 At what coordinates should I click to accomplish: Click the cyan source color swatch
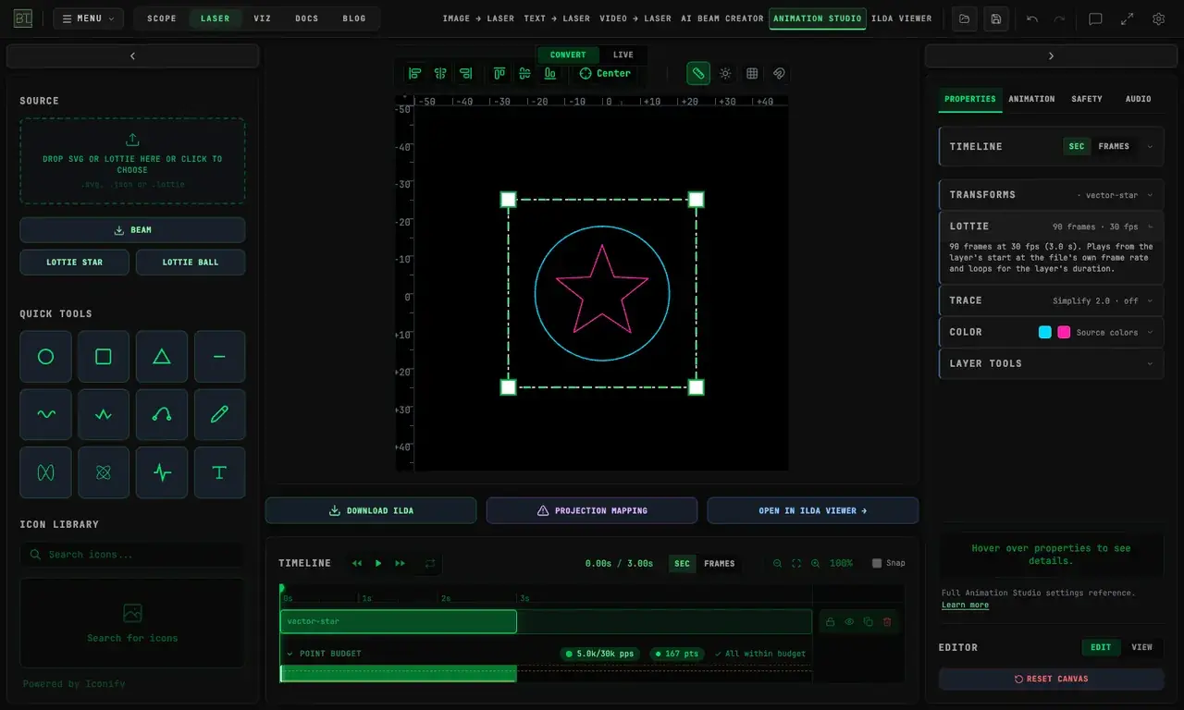(1045, 332)
